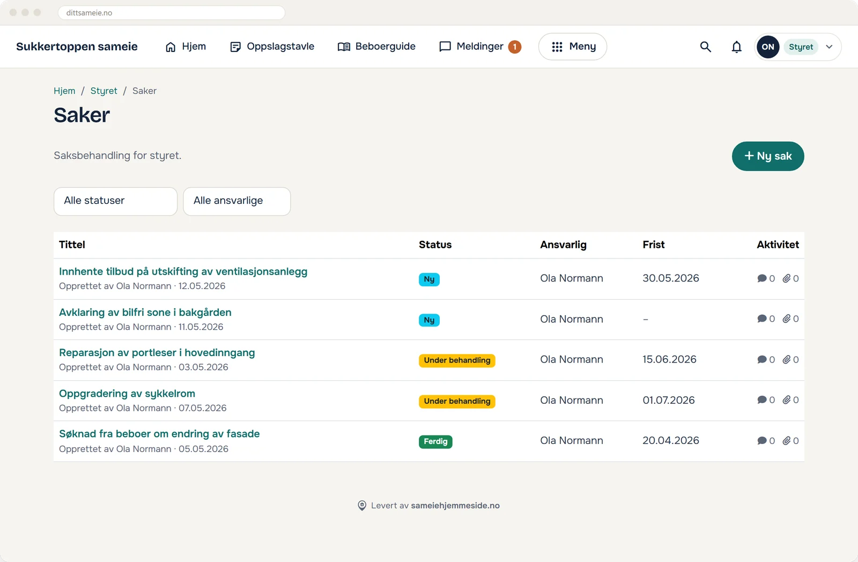This screenshot has height=562, width=858.
Task: Open the Alle statuser filter dropdown
Action: click(115, 201)
